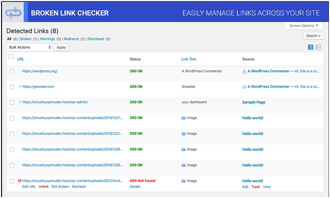This screenshot has width=330, height=198.
Task: Click 404 Not Found status text
Action: [142, 181]
